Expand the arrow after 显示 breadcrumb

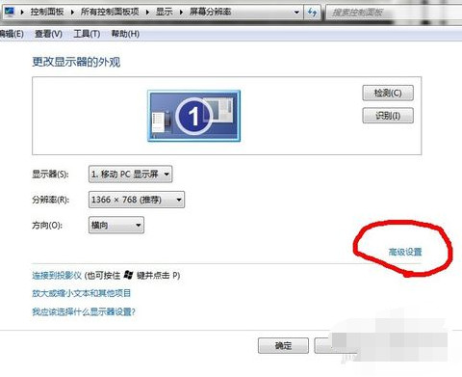tap(181, 13)
